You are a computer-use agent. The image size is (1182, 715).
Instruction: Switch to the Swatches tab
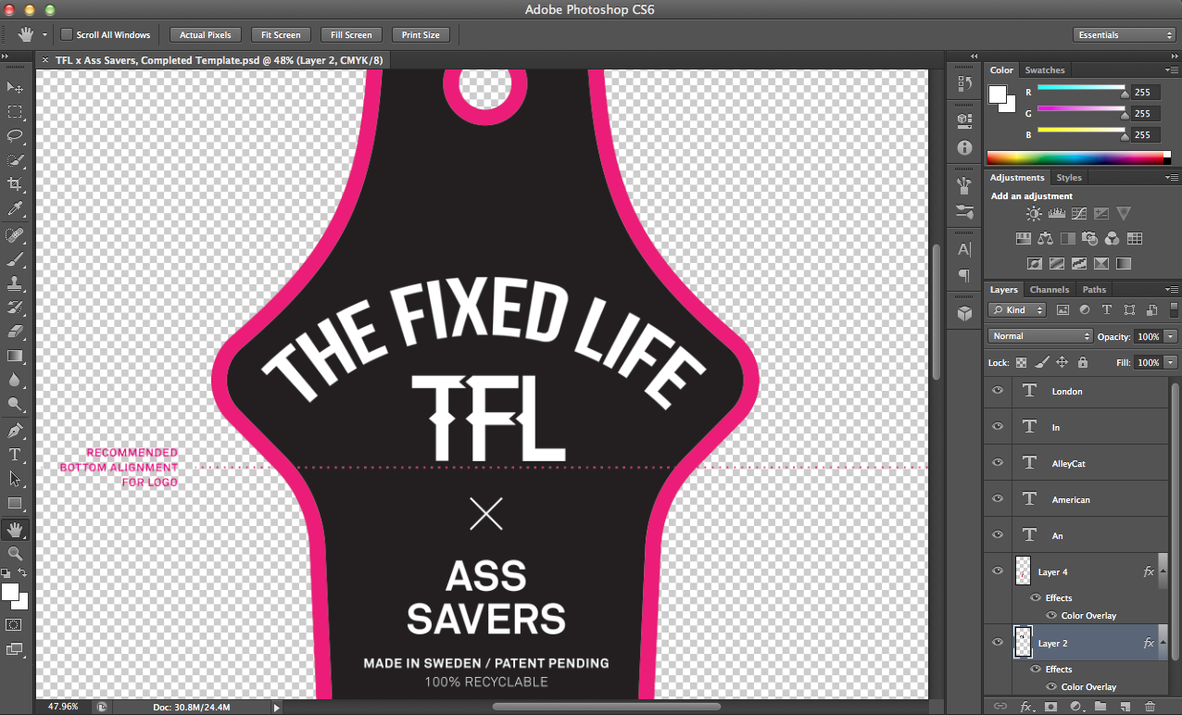coord(1044,70)
